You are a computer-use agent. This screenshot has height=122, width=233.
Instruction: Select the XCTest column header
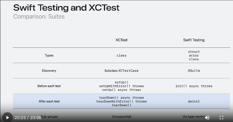click(121, 40)
